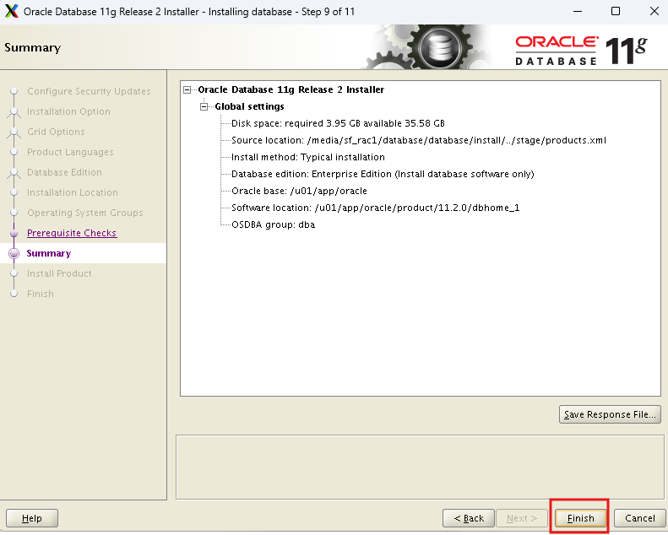This screenshot has width=668, height=535.
Task: Click the Oracle Database 11g Release 2 Installer root label
Action: [291, 89]
